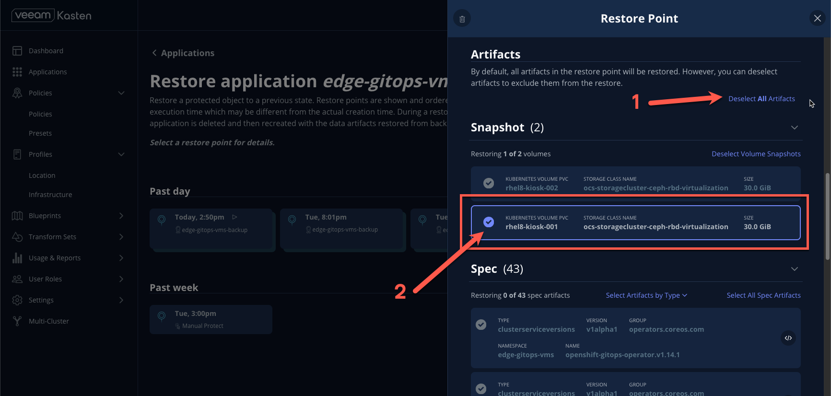
Task: Collapse the Snapshot section chevron
Action: click(795, 128)
